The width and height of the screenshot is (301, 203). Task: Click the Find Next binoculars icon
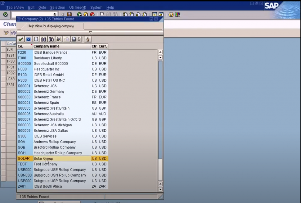(x=51, y=39)
